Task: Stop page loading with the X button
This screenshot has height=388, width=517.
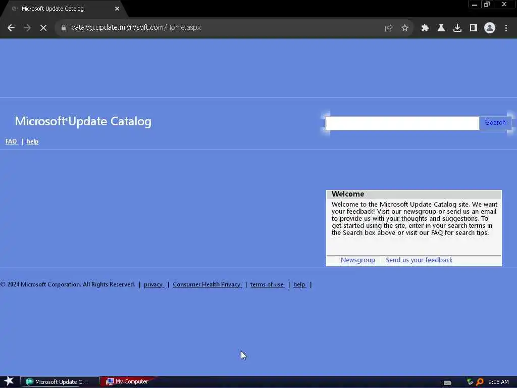Action: pyautogui.click(x=43, y=28)
